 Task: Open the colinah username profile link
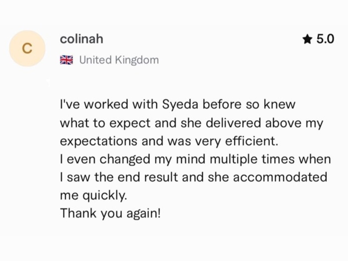pos(81,39)
